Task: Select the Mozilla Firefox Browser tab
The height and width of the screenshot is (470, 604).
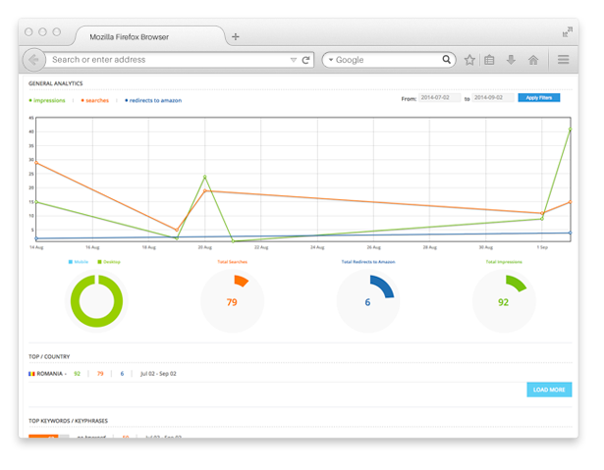Action: (150, 36)
